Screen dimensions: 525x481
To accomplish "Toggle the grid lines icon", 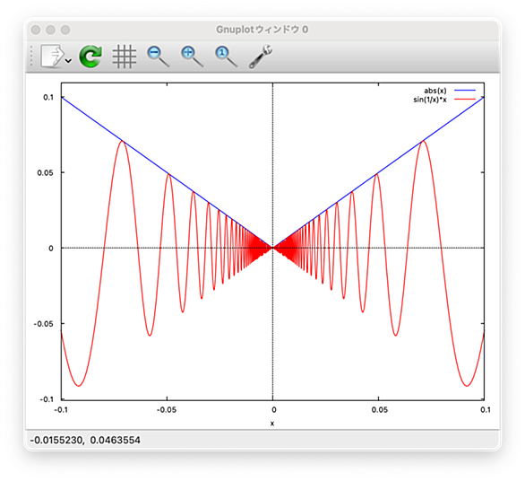I will click(125, 57).
